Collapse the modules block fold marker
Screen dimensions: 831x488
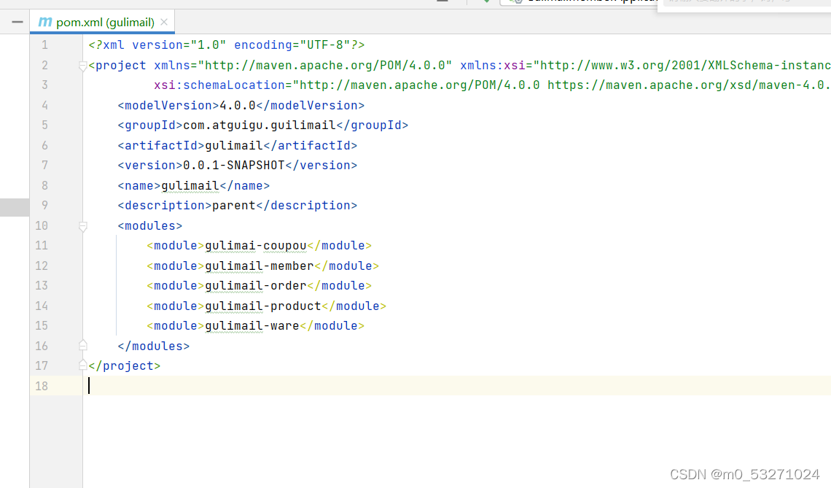point(82,227)
